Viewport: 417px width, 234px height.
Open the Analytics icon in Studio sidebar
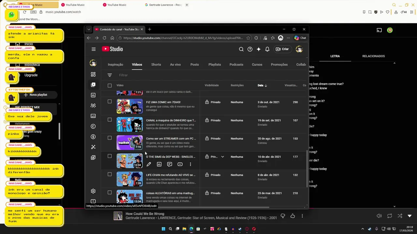tap(93, 95)
